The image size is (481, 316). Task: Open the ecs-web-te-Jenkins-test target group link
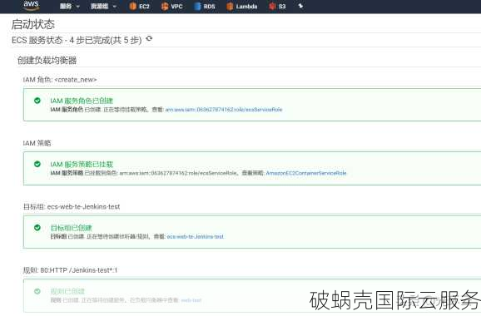click(195, 237)
